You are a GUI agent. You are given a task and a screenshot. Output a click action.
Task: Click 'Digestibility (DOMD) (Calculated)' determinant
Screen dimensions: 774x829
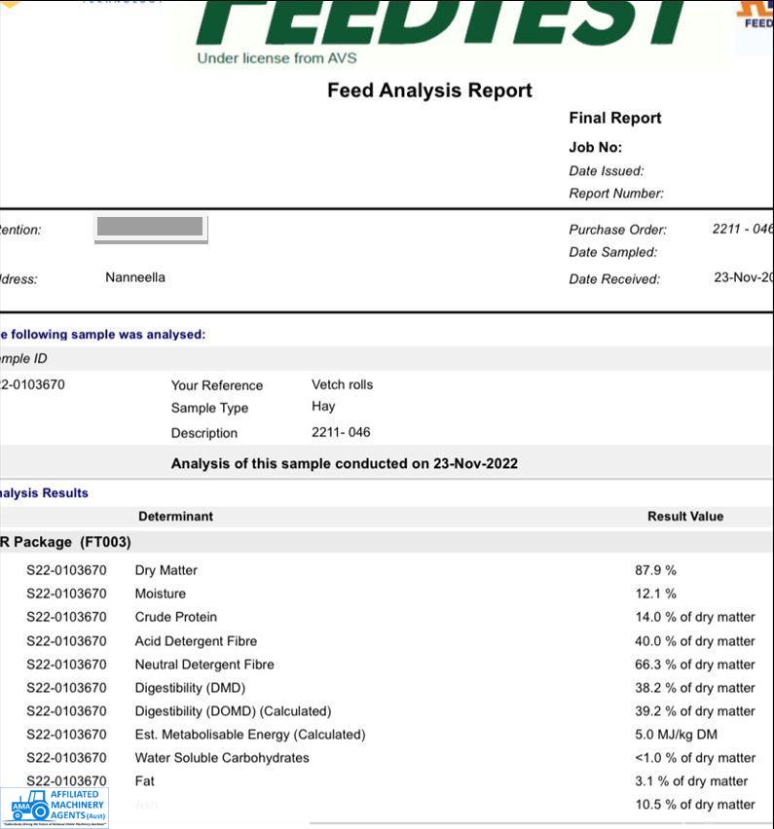point(233,711)
